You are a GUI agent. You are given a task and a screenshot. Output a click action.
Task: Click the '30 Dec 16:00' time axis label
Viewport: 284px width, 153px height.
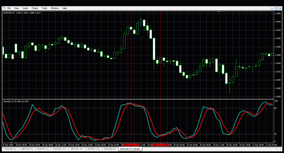[x=232, y=145]
